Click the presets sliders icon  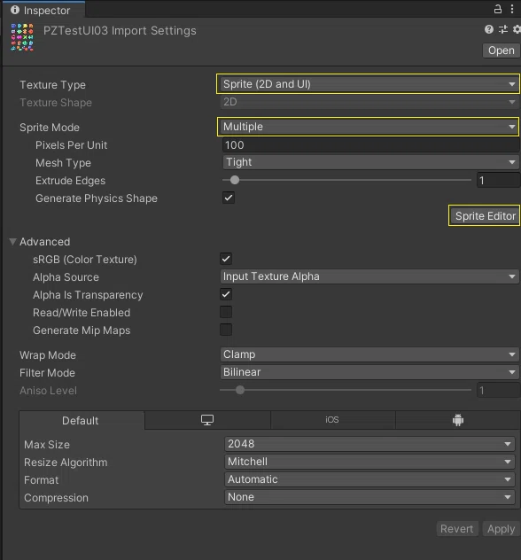[503, 29]
